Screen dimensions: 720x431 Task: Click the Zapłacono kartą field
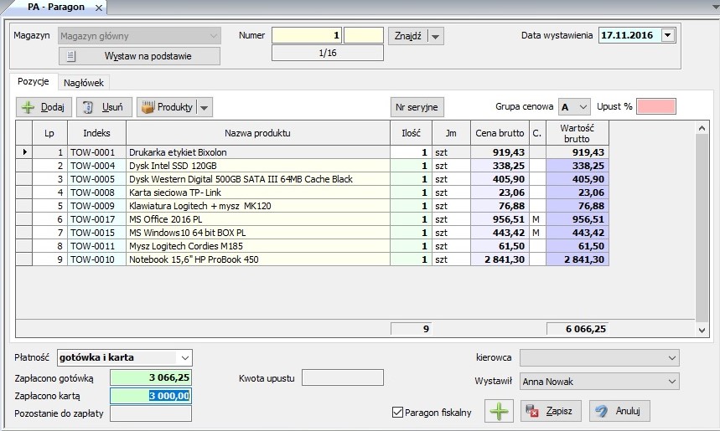click(151, 396)
